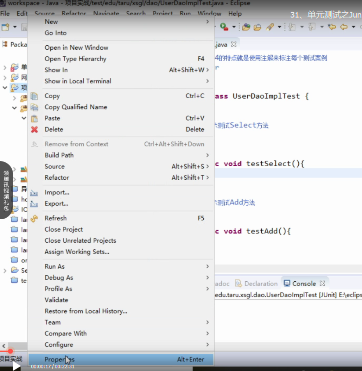Choose Paste in context menu
Viewport: 362px width, 371px height.
pos(121,118)
